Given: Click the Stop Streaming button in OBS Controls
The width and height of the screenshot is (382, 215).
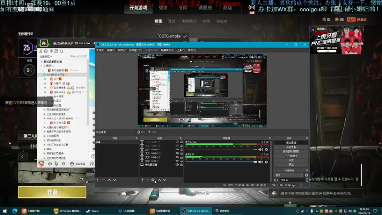Looking at the screenshot, I should click(291, 142).
